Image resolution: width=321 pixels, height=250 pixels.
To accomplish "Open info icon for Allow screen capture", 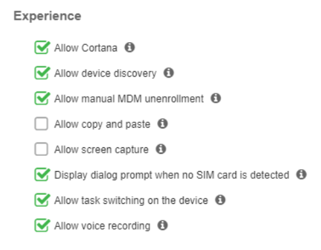I will [161, 149].
